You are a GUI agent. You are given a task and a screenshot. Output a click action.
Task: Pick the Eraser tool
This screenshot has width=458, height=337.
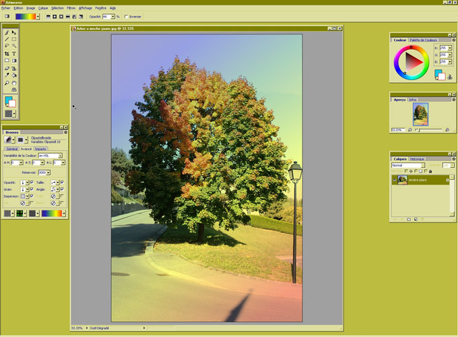pyautogui.click(x=7, y=68)
